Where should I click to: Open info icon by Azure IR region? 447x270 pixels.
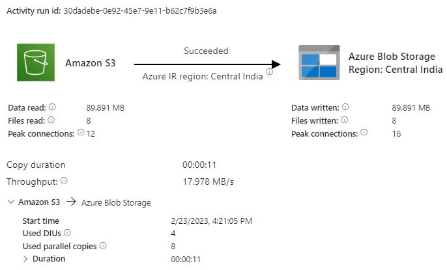[269, 72]
